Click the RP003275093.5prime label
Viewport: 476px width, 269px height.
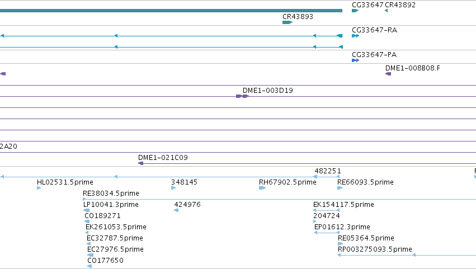coord(375,249)
